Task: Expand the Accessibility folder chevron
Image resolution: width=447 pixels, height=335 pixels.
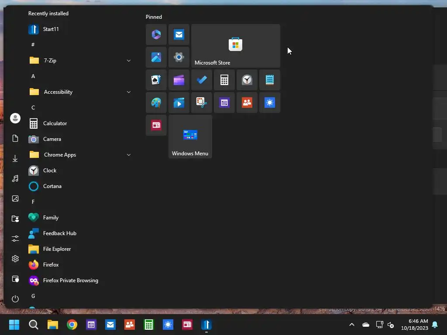Action: 129,92
